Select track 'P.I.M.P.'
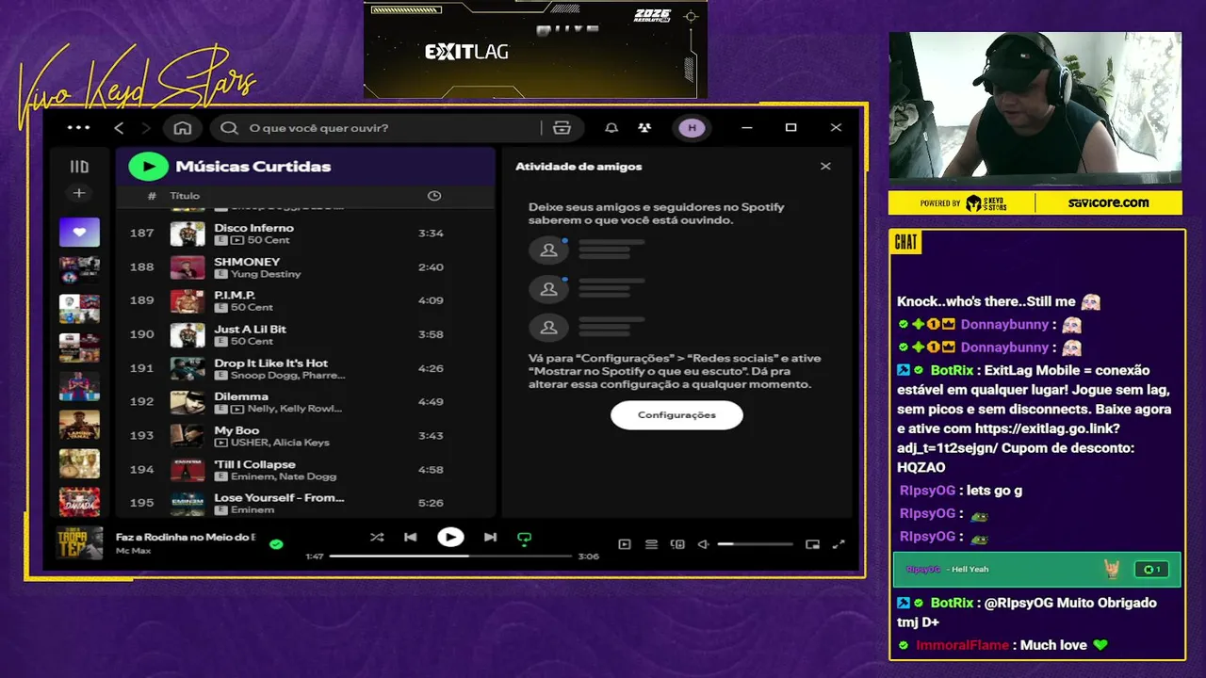This screenshot has width=1206, height=678. pyautogui.click(x=306, y=300)
